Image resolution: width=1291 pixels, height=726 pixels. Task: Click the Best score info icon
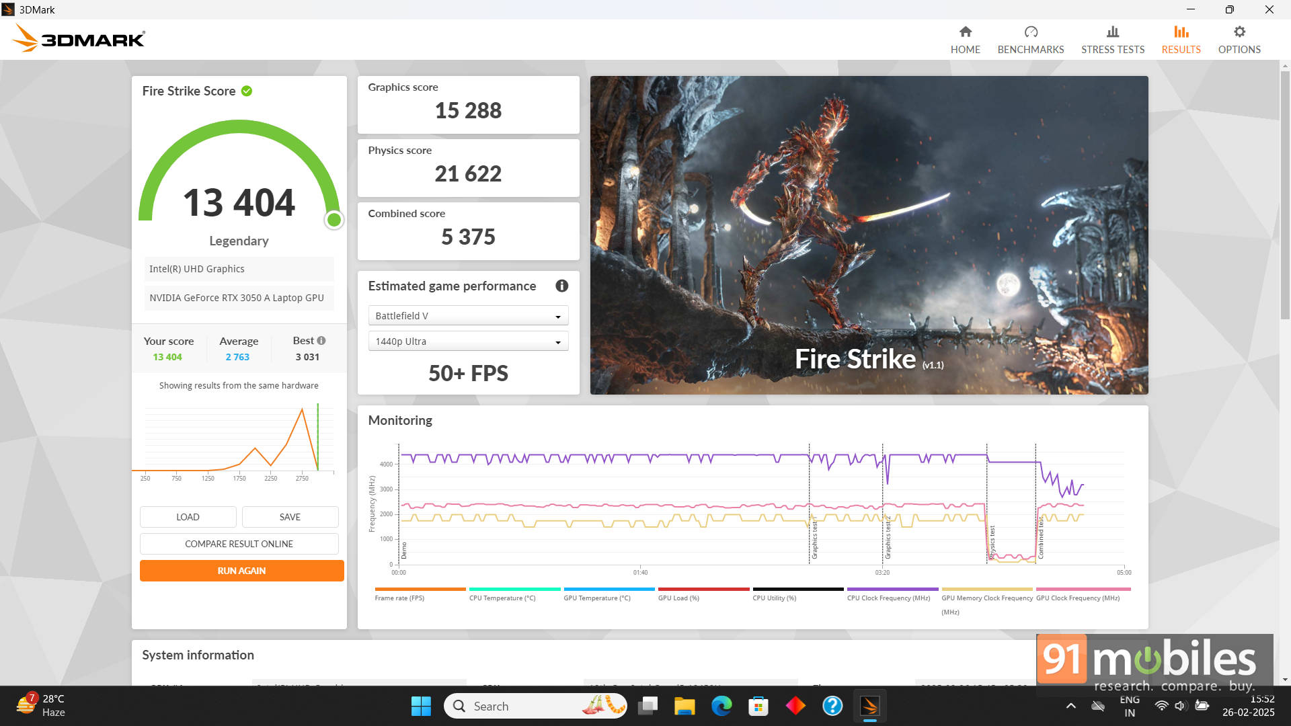tap(321, 340)
